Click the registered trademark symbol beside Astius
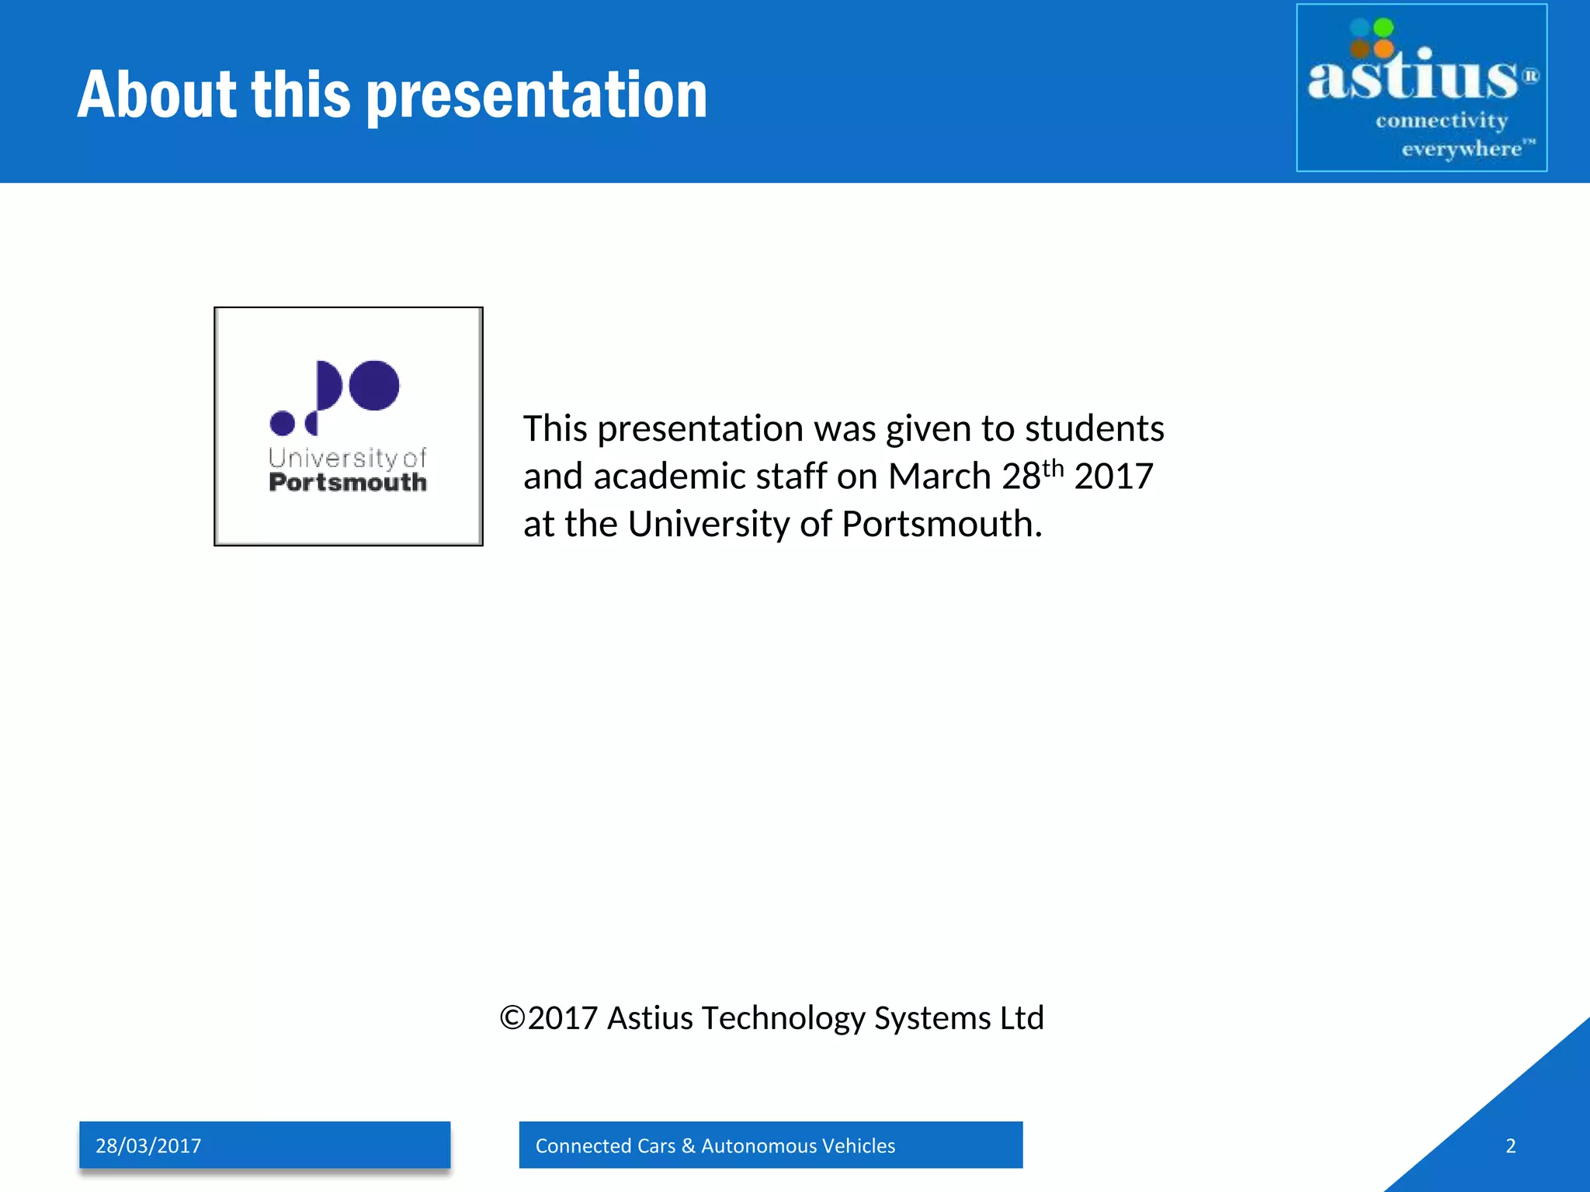 pos(1529,76)
